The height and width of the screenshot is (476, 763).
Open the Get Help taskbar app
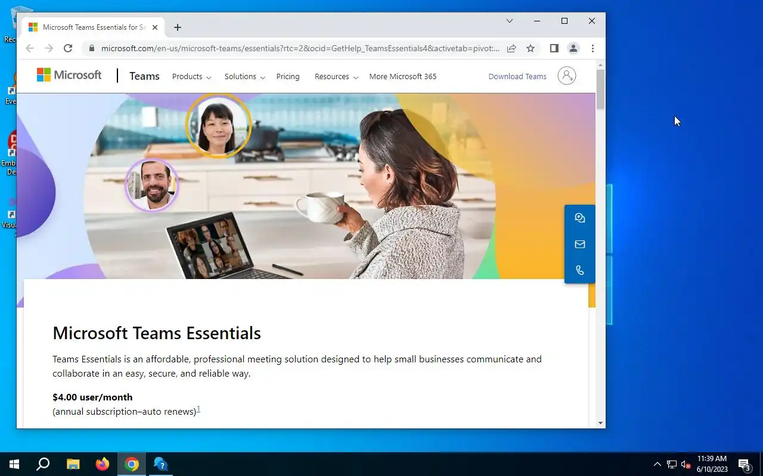pyautogui.click(x=161, y=464)
